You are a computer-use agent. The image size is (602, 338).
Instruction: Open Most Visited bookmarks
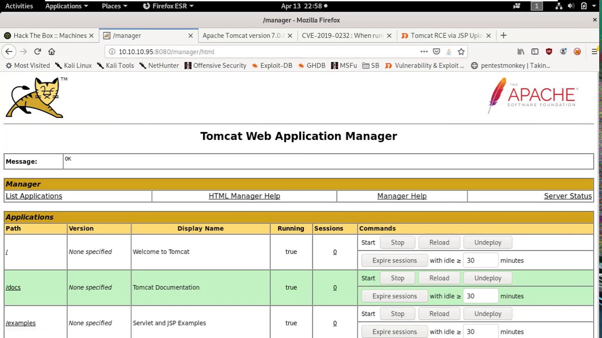pyautogui.click(x=27, y=66)
